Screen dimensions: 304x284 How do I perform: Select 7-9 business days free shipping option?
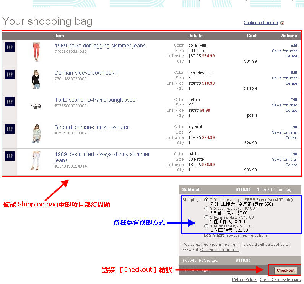[x=206, y=199]
